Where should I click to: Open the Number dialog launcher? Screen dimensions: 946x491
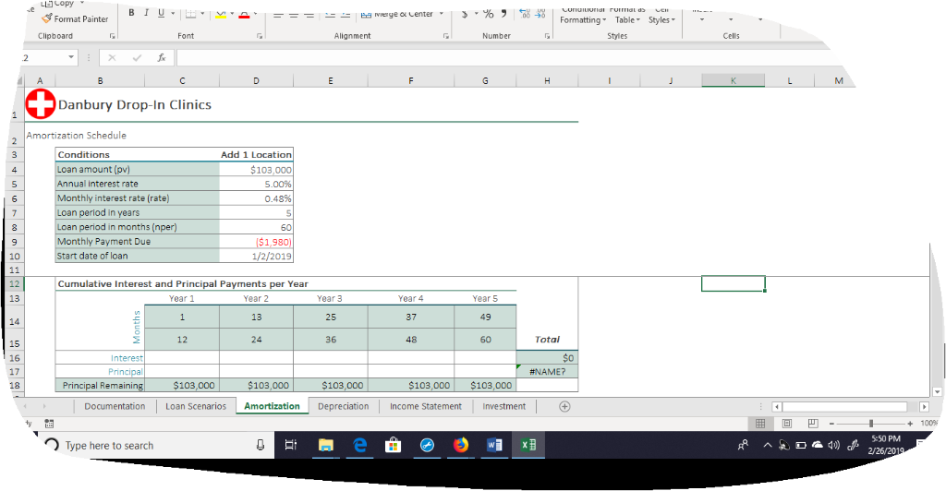point(547,36)
